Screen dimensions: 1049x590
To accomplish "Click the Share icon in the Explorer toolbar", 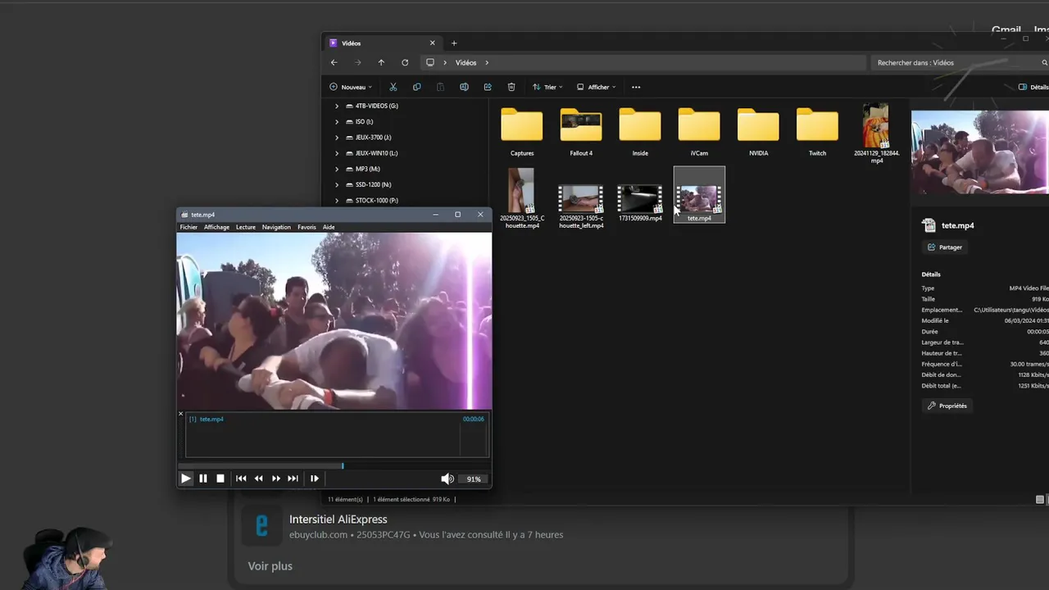I will (488, 87).
